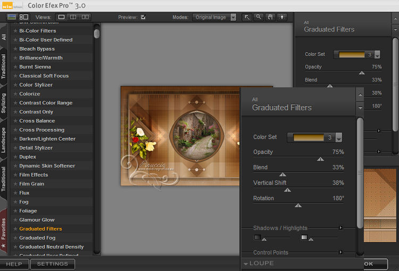This screenshot has width=399, height=271.
Task: Open the Favorites tab
Action: pyautogui.click(x=4, y=229)
